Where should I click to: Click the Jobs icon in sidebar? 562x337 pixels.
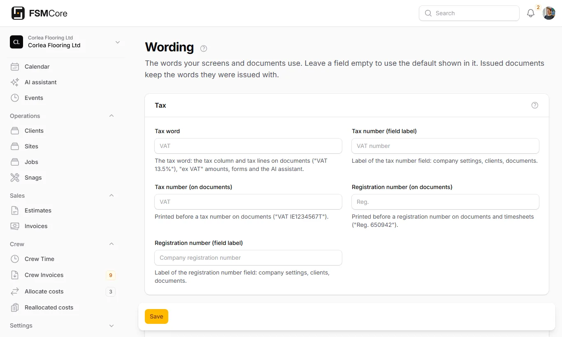click(15, 162)
